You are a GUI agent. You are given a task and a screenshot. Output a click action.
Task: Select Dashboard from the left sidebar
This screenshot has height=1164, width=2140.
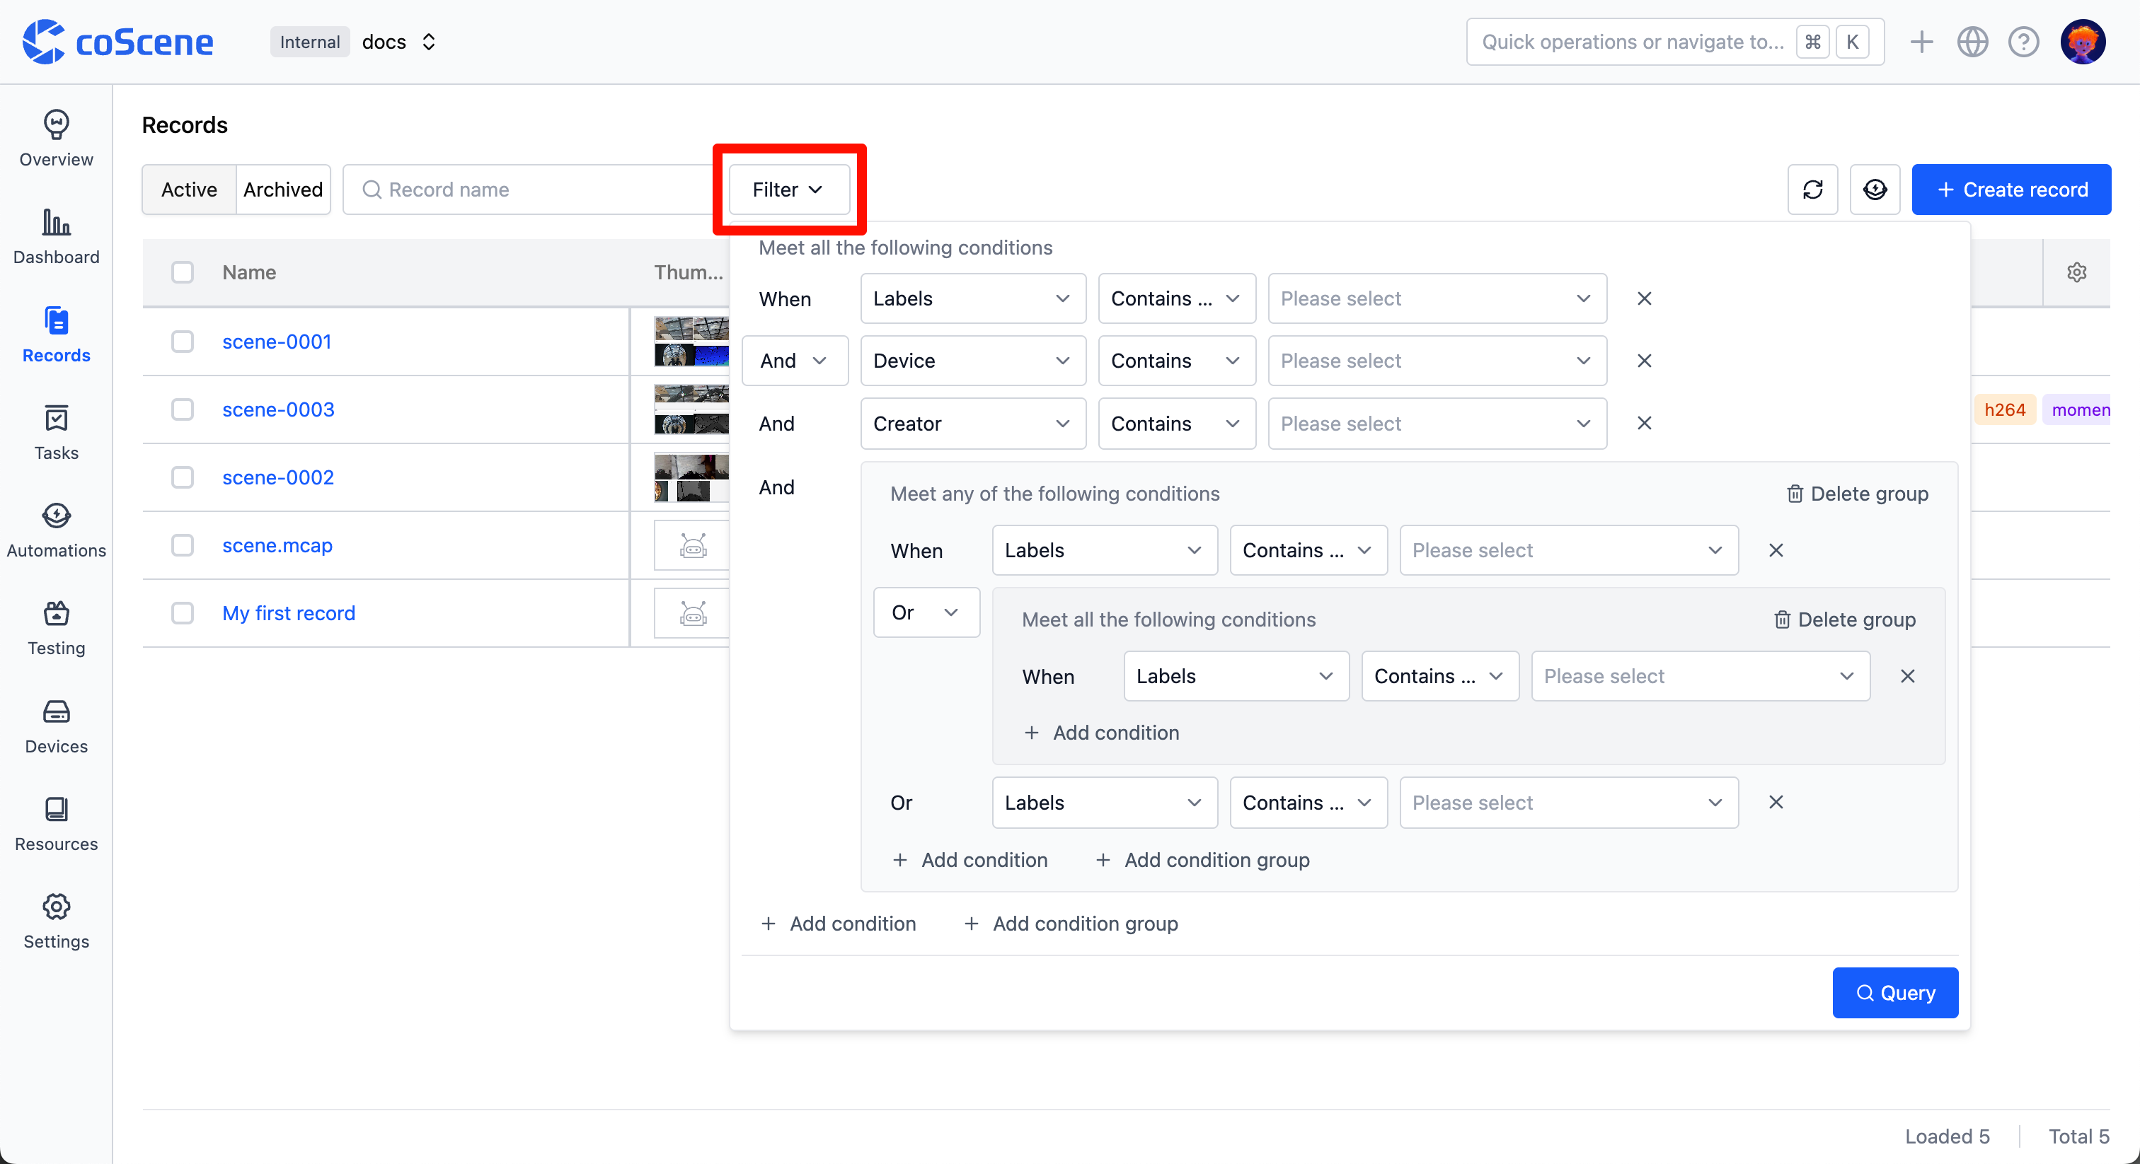click(x=56, y=237)
